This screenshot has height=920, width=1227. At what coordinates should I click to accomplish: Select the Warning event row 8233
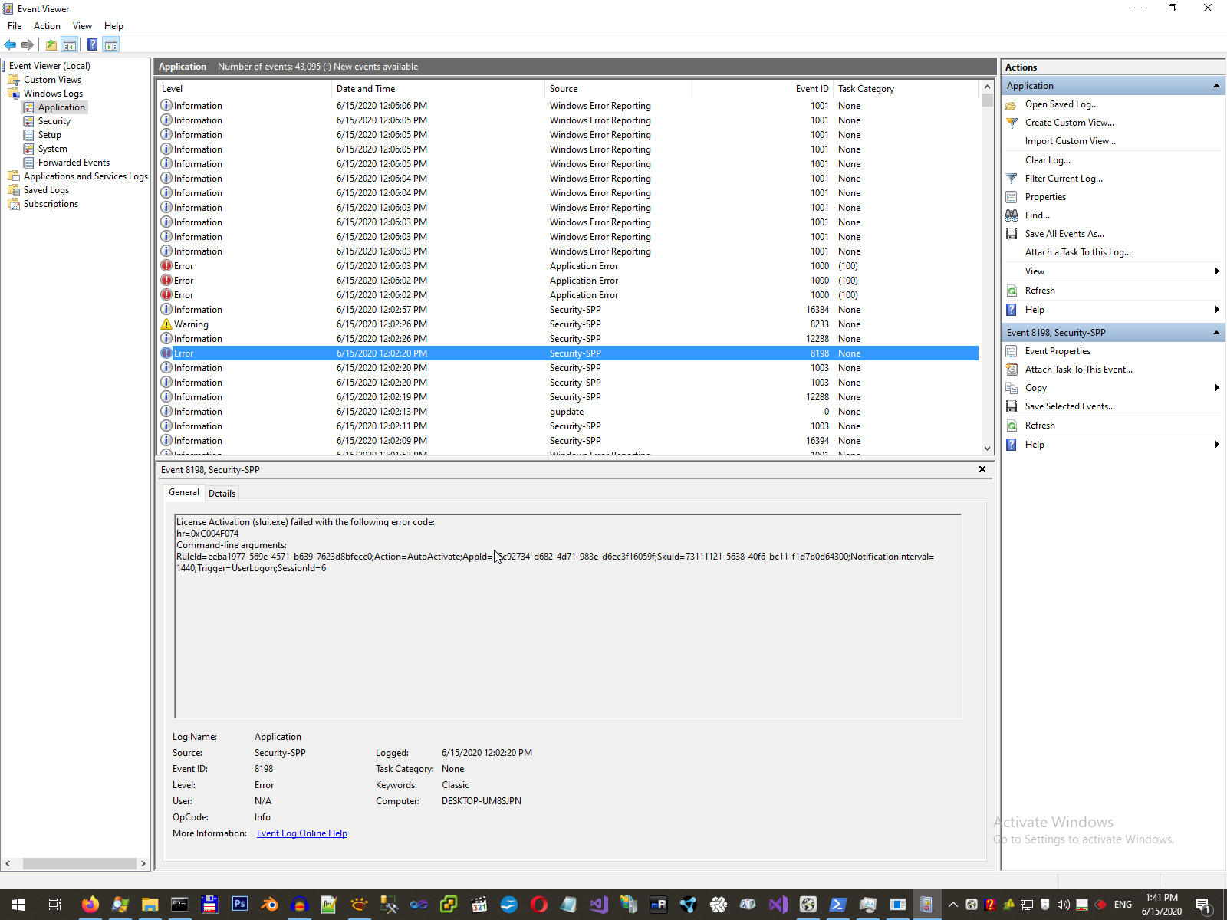coord(567,324)
